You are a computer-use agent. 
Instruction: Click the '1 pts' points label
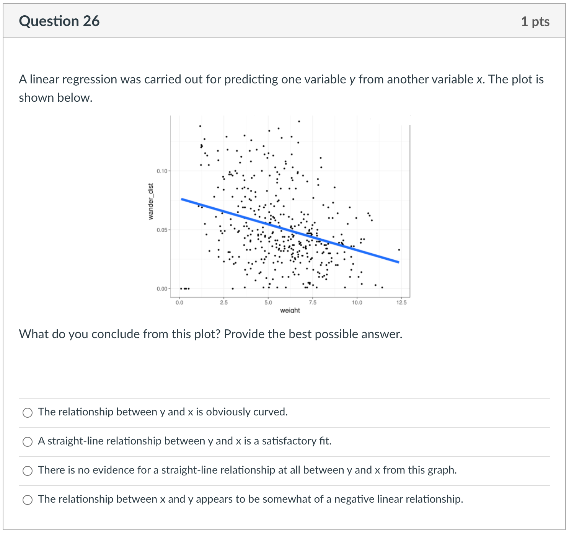coord(535,21)
